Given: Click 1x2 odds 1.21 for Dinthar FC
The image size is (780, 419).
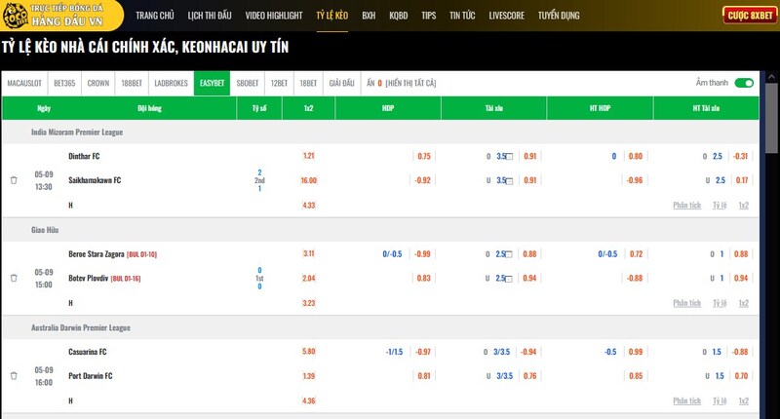Looking at the screenshot, I should (308, 156).
